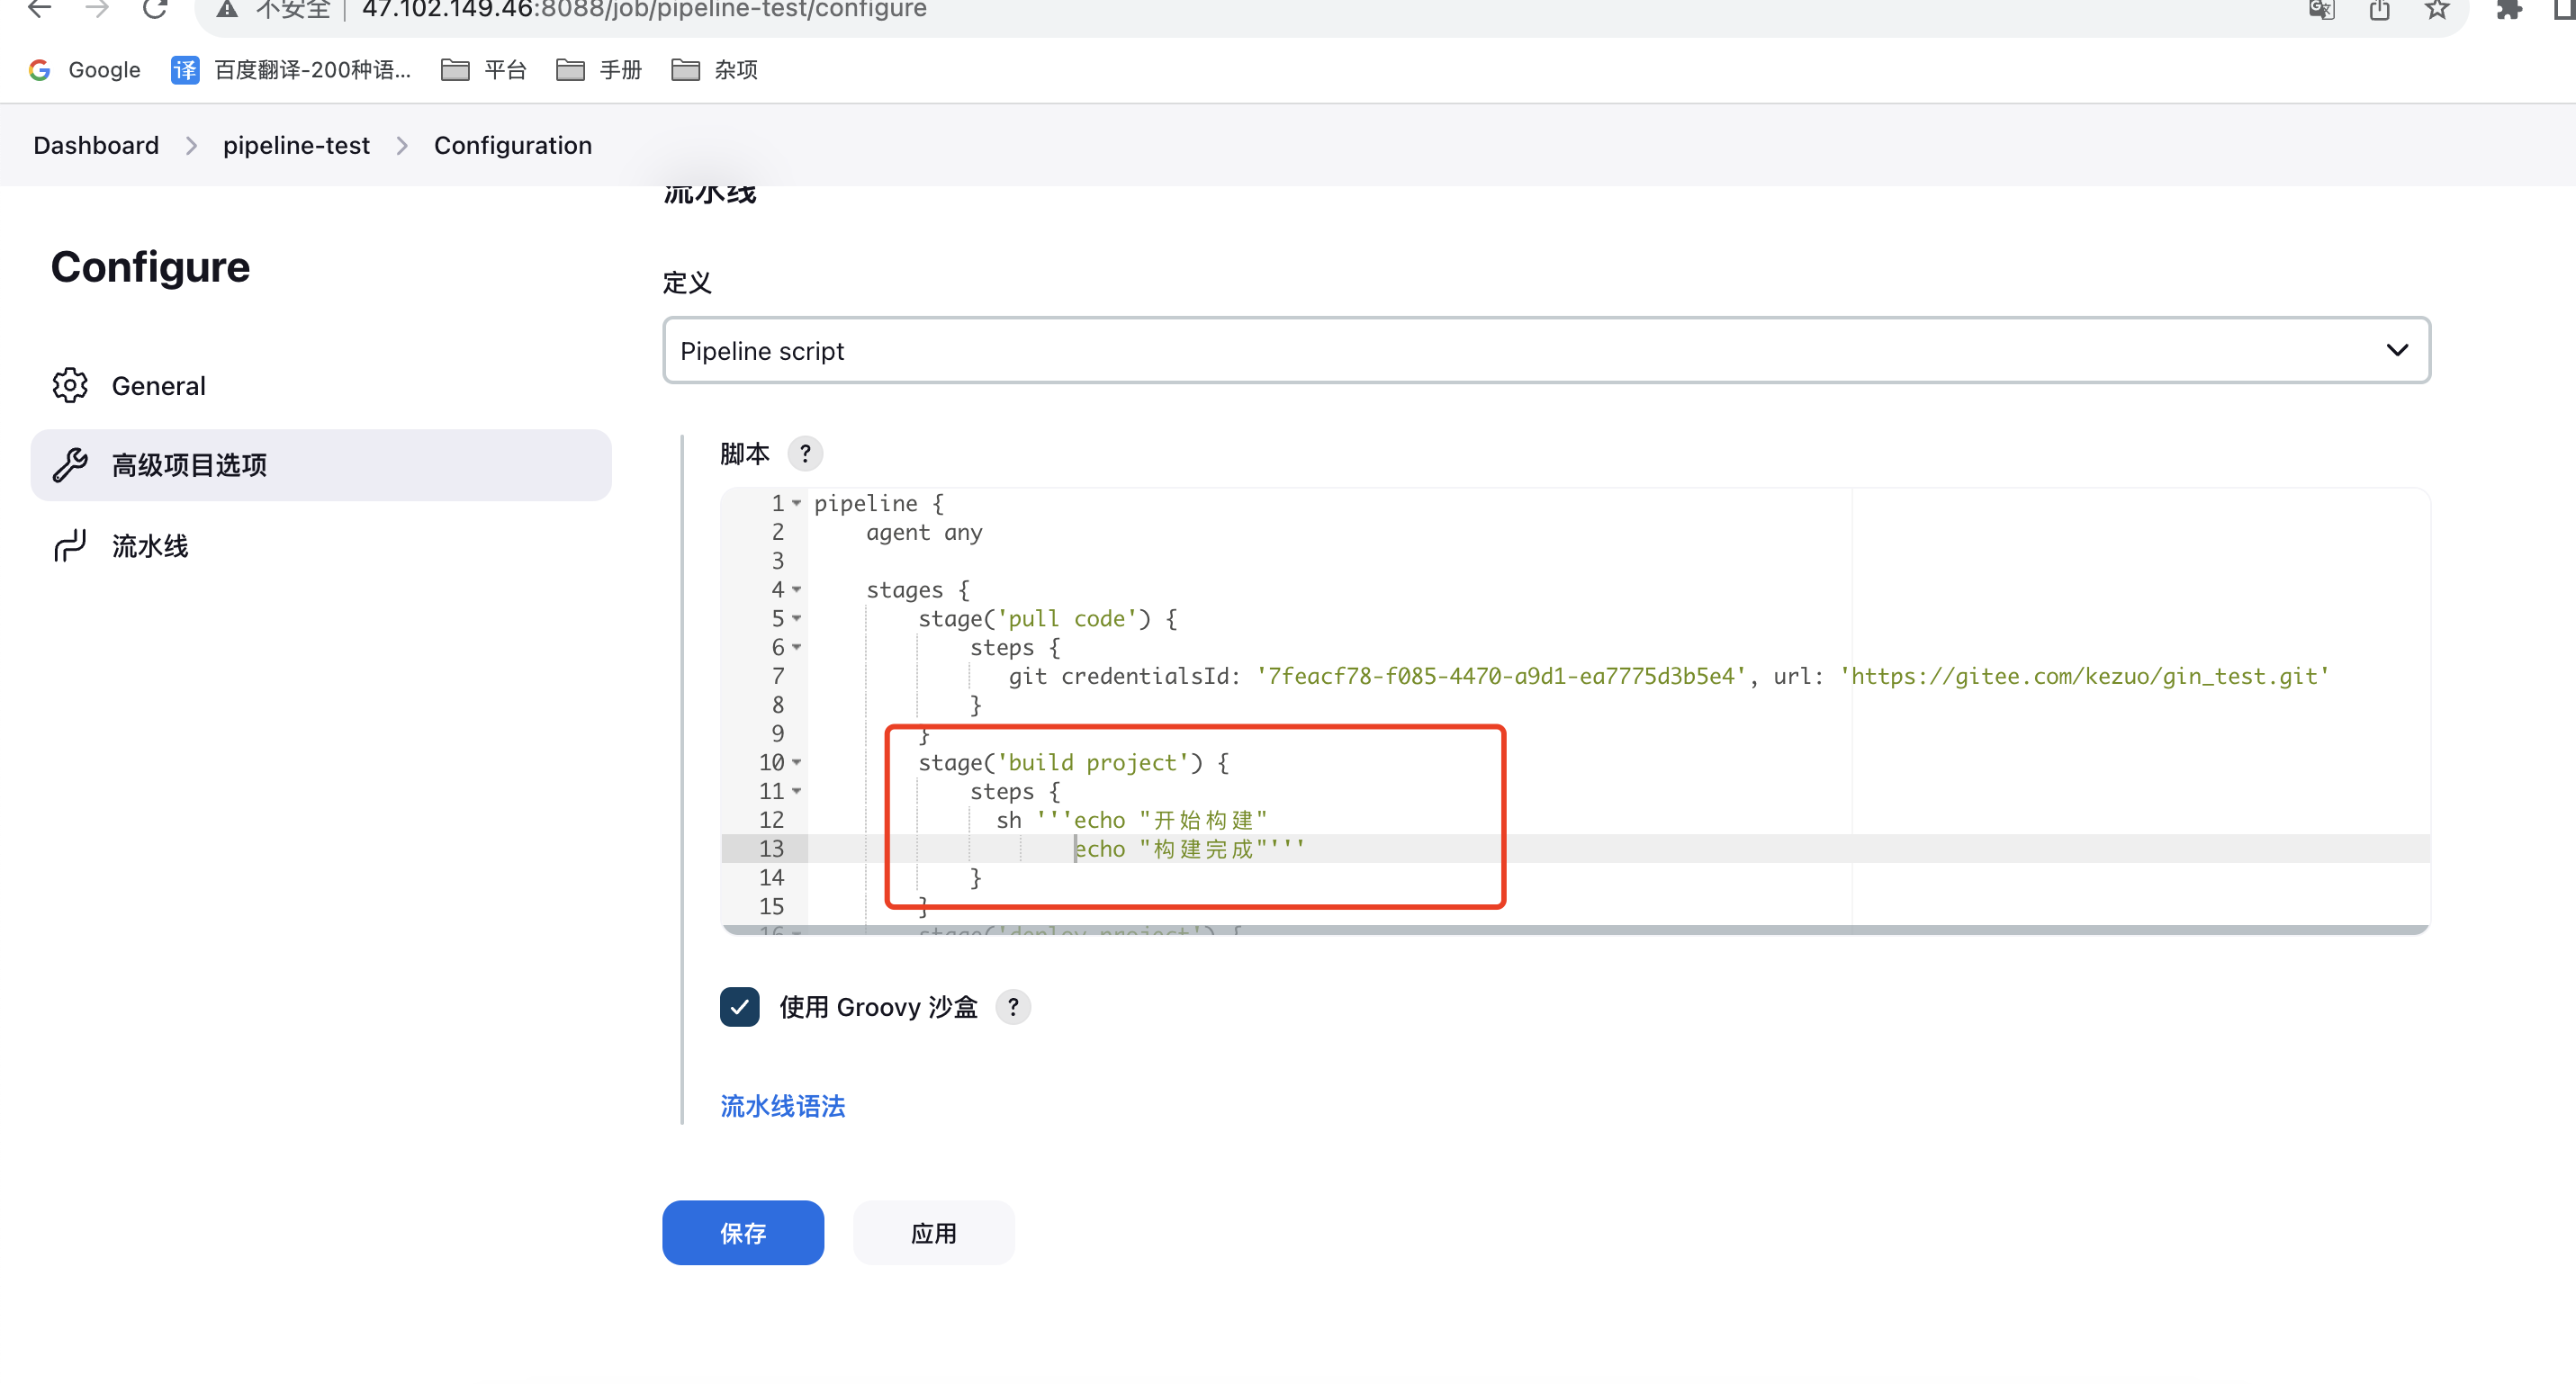Open the 手册 bookmarks folder
This screenshot has width=2576, height=1384.
point(599,70)
